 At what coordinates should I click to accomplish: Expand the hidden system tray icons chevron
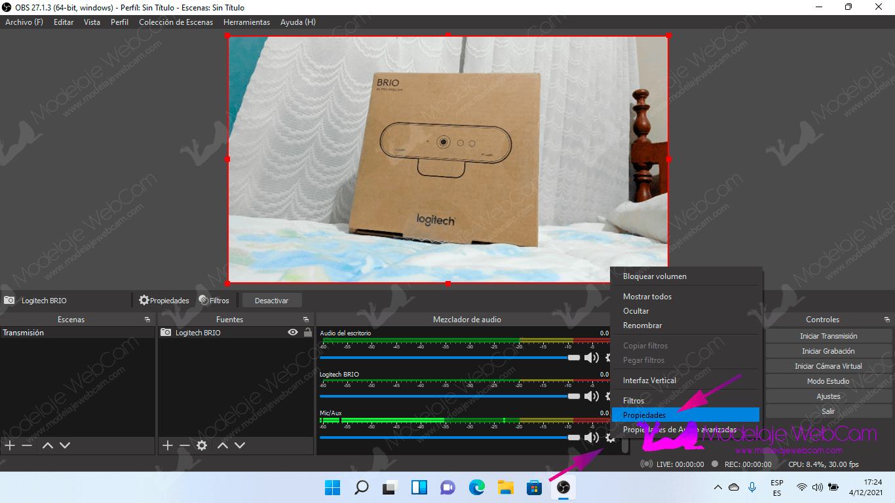click(718, 487)
